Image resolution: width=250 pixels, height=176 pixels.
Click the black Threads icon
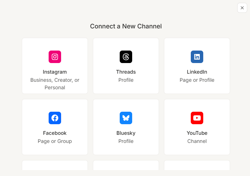coord(126,57)
